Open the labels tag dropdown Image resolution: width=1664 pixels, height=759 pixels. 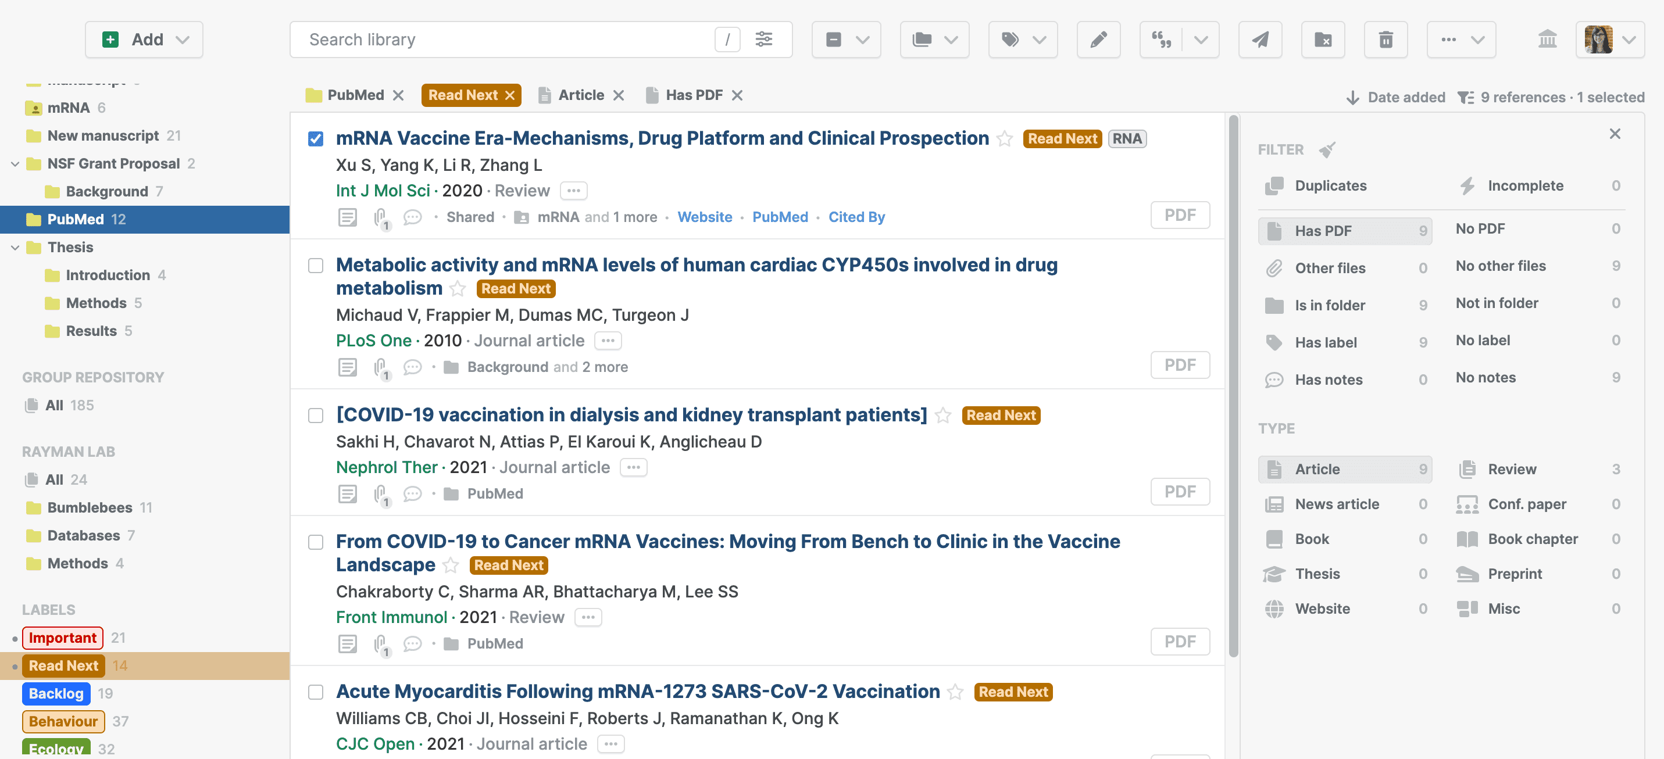click(1023, 40)
